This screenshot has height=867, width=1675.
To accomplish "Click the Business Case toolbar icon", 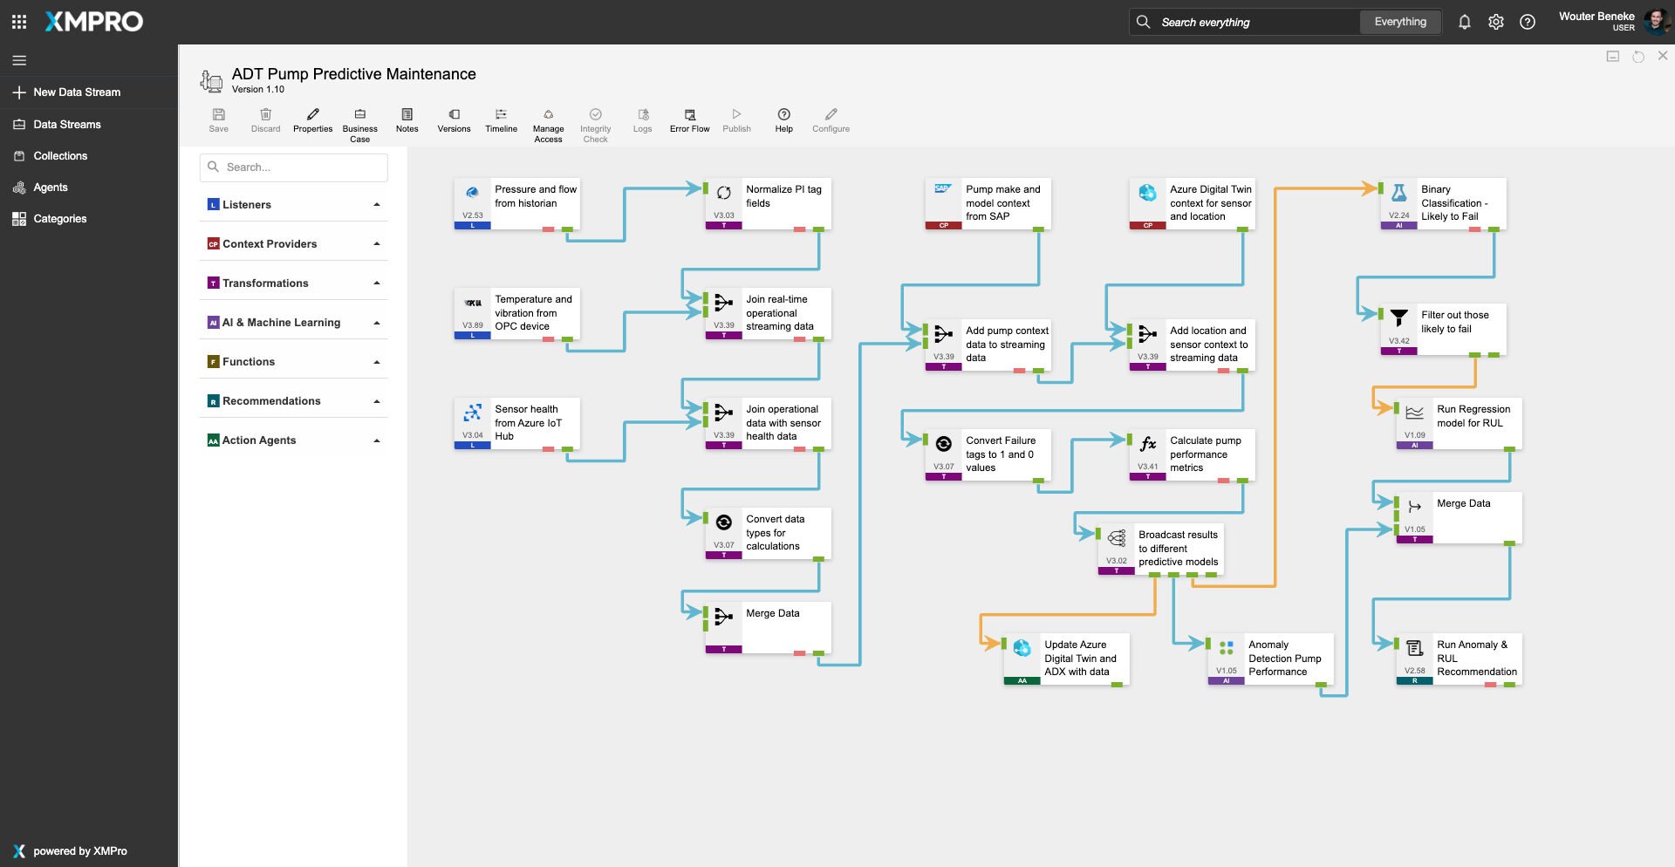I will click(359, 120).
